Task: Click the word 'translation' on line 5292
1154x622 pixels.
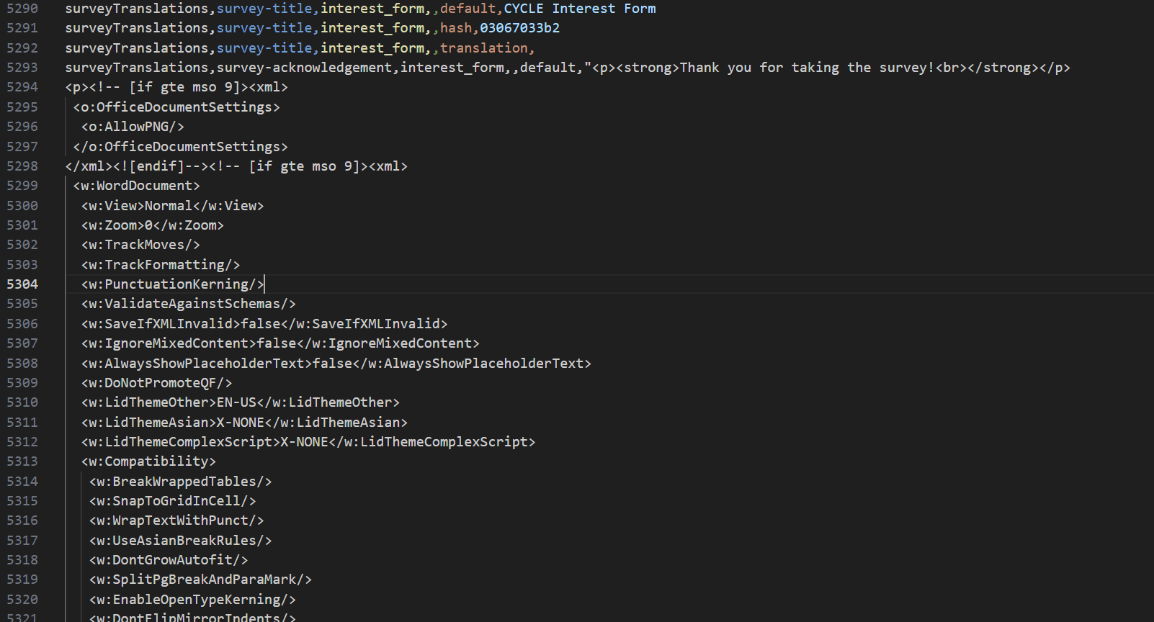Action: point(483,48)
